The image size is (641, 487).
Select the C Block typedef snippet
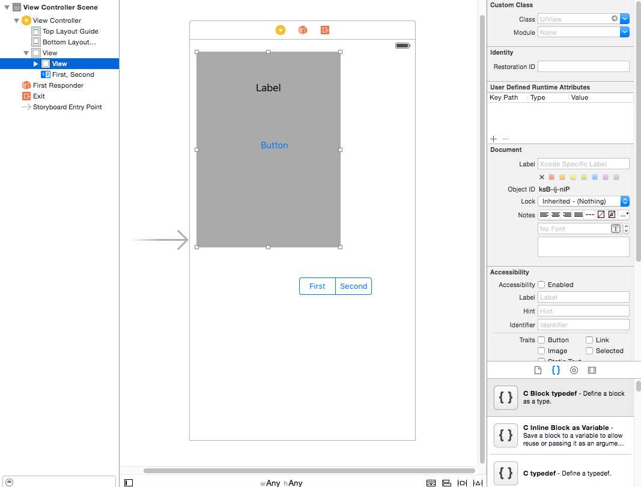pos(560,398)
